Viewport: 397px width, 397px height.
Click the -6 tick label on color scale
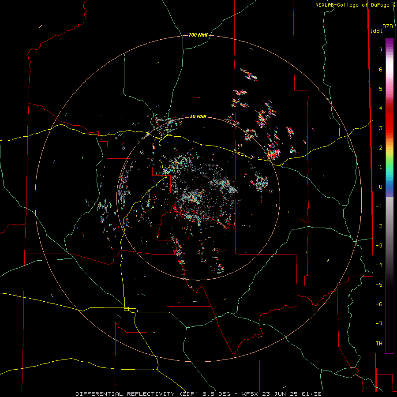(x=379, y=304)
